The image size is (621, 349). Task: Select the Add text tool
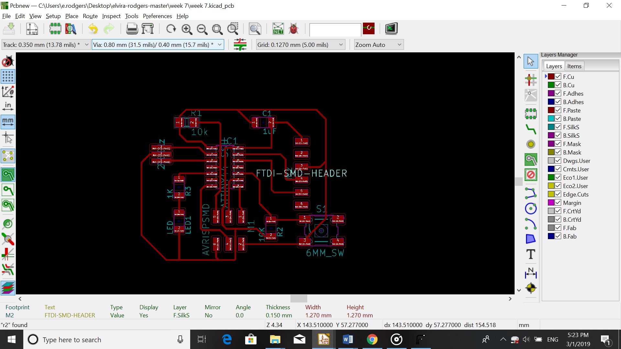click(x=530, y=254)
